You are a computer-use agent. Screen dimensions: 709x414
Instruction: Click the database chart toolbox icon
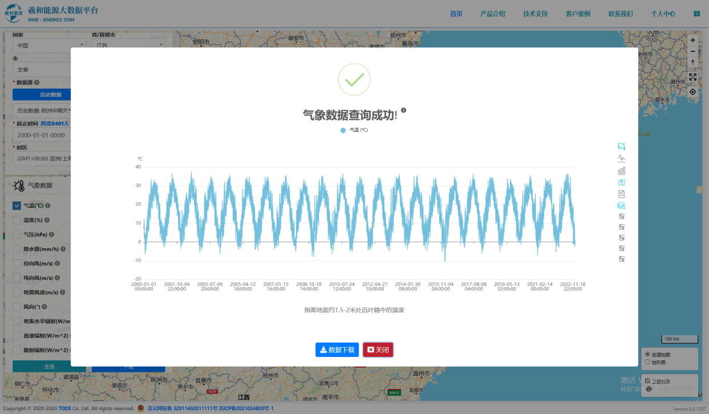[x=622, y=206]
